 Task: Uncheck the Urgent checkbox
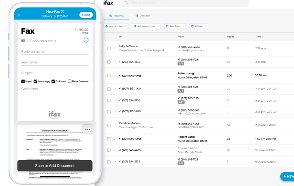(x=23, y=81)
